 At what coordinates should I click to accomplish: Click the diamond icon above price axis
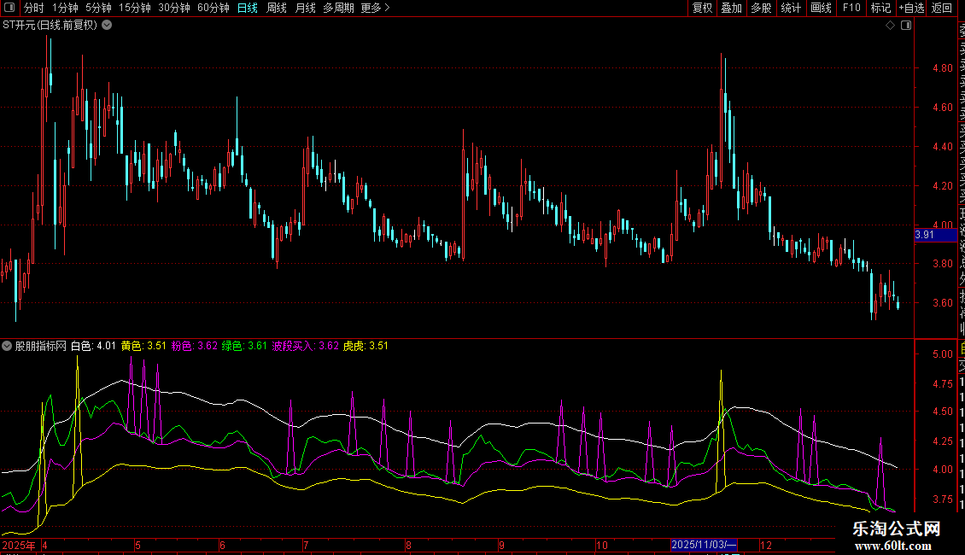click(890, 26)
